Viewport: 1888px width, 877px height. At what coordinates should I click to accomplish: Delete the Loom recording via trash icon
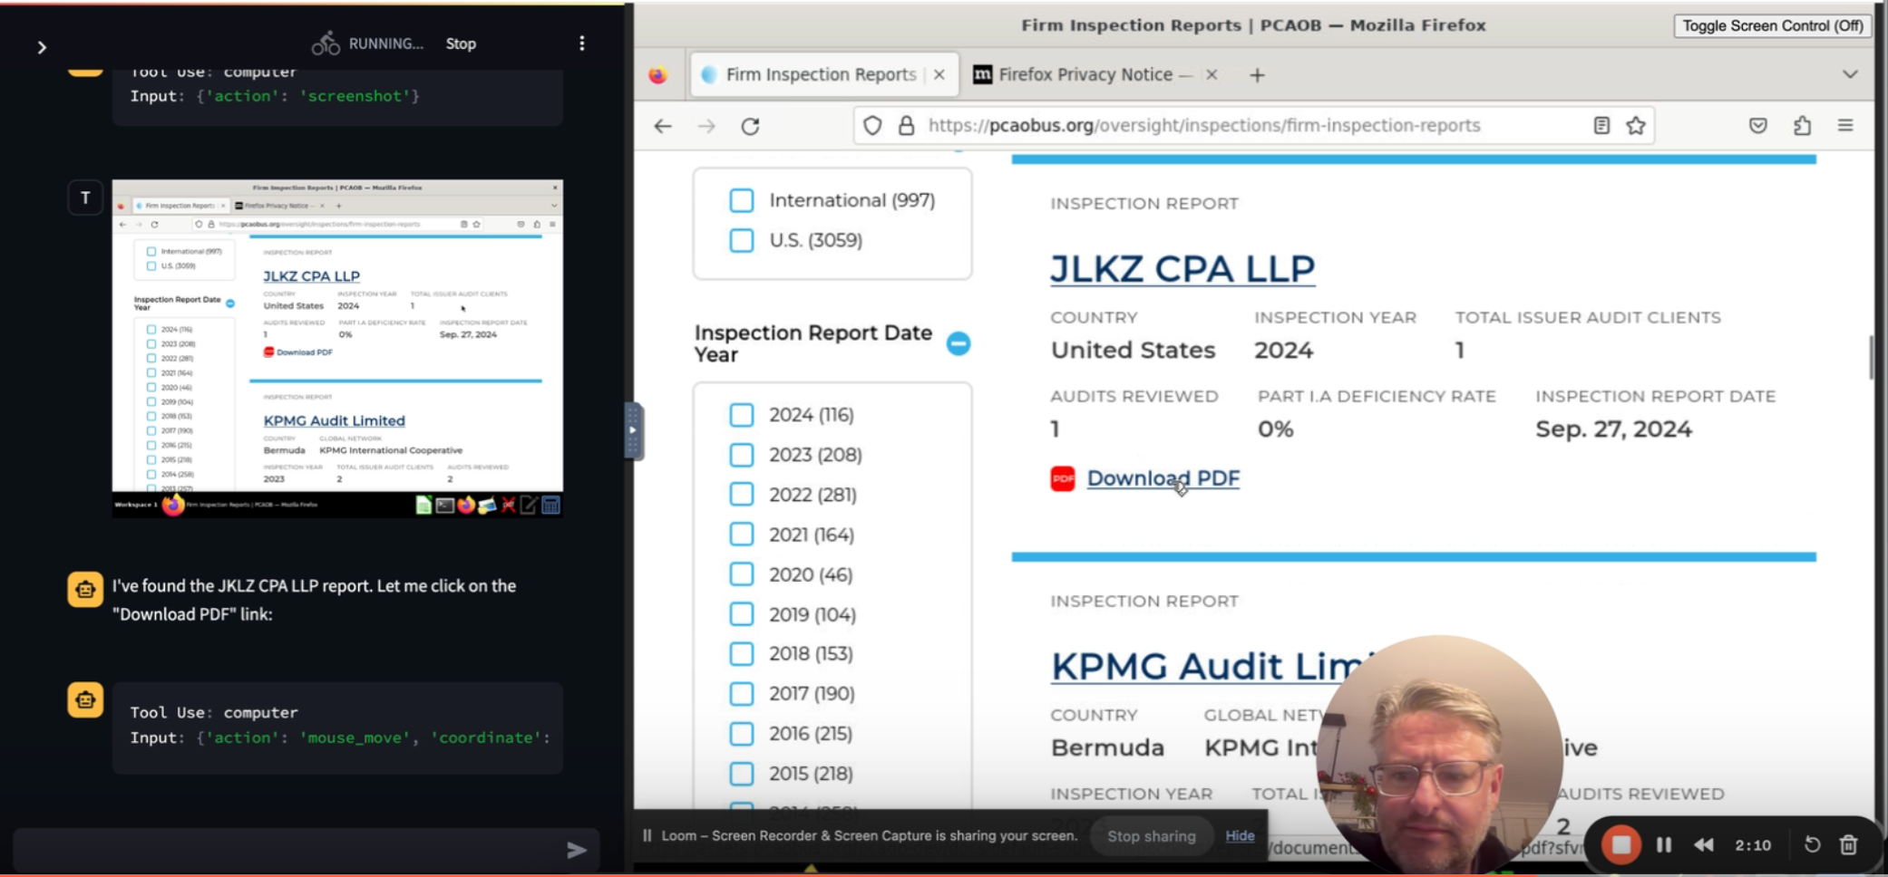[1850, 844]
